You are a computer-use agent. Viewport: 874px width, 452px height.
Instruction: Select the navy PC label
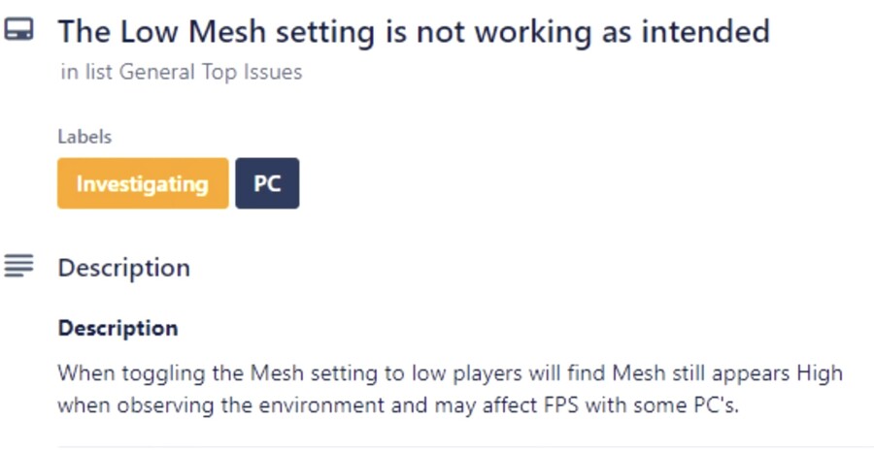pyautogui.click(x=267, y=183)
